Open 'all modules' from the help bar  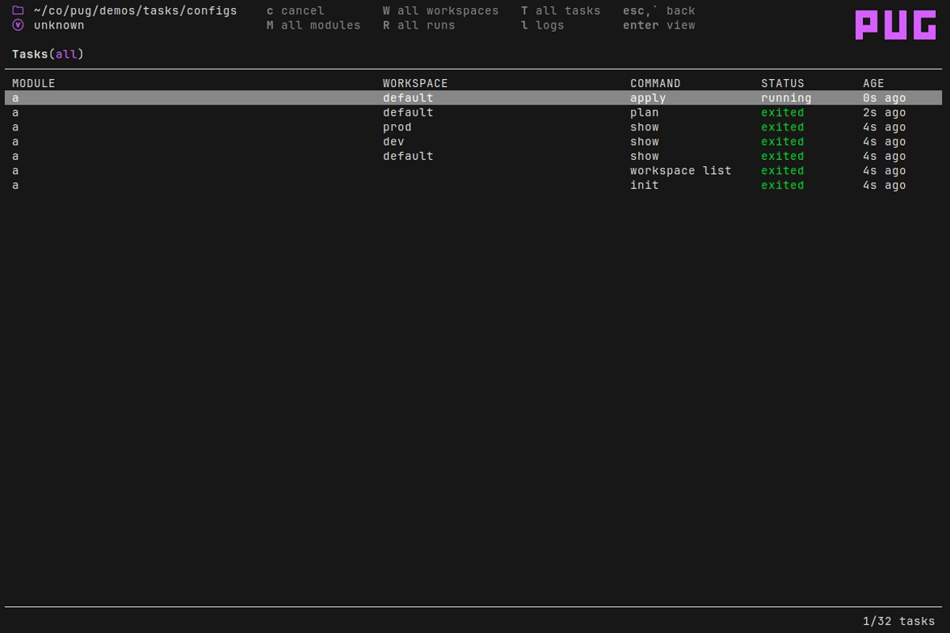pyautogui.click(x=313, y=25)
